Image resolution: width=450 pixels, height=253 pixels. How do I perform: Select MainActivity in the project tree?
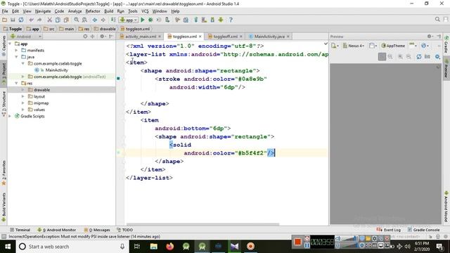pyautogui.click(x=56, y=70)
